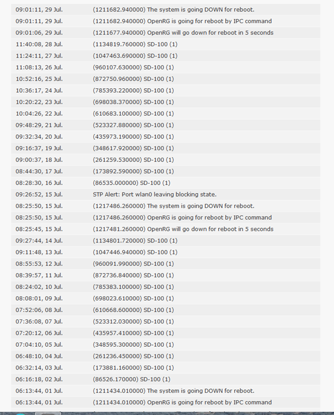Click the 09:27:44, 14 Jul. log row

tap(166, 241)
